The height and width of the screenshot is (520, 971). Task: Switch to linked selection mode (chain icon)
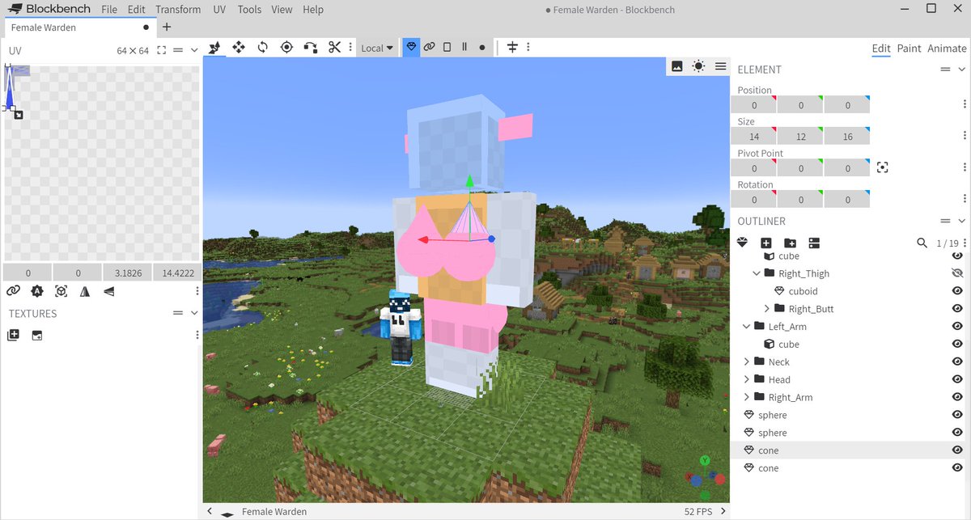click(x=430, y=48)
